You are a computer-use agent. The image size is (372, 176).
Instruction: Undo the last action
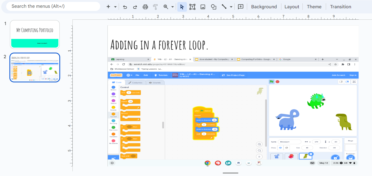pyautogui.click(x=125, y=7)
